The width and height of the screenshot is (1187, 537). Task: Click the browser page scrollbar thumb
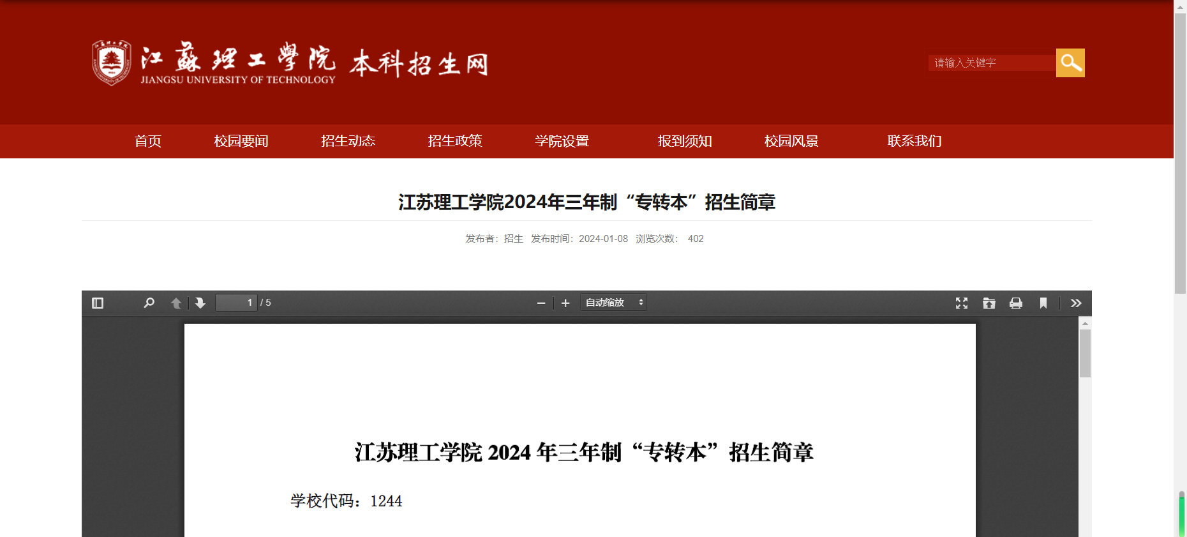pos(1181,153)
